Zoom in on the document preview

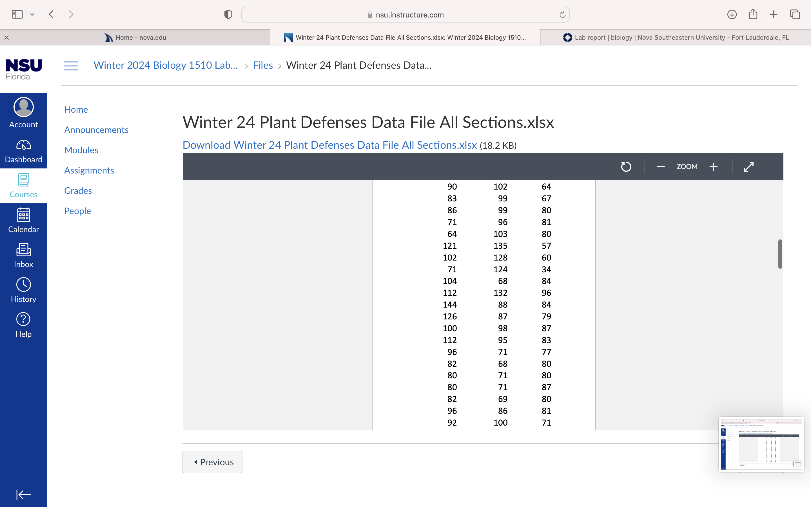click(x=714, y=167)
